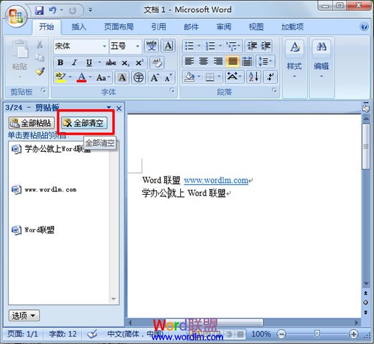This screenshot has height=344, width=374.
Task: Open highlight color dropdown arrow
Action: [x=70, y=78]
